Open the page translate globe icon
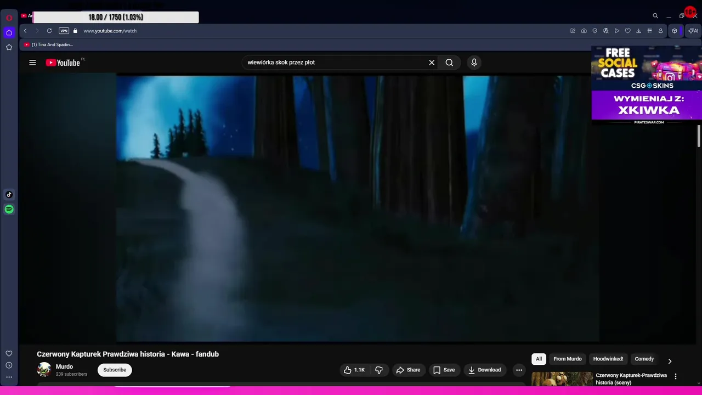Viewport: 702px width, 395px height. [606, 31]
